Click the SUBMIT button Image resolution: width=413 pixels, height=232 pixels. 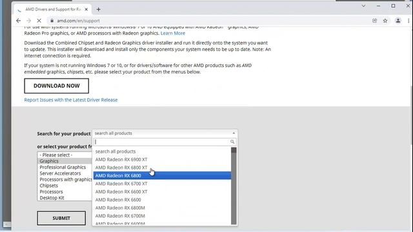[61, 218]
